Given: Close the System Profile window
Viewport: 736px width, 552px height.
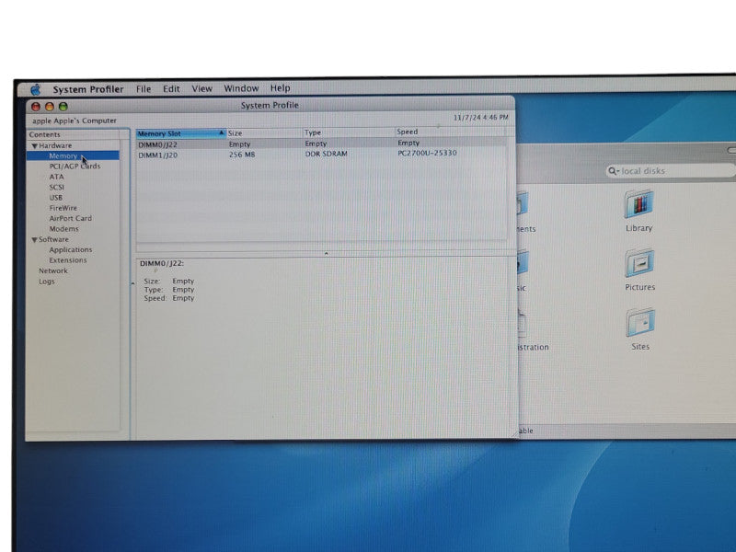Looking at the screenshot, I should [36, 107].
